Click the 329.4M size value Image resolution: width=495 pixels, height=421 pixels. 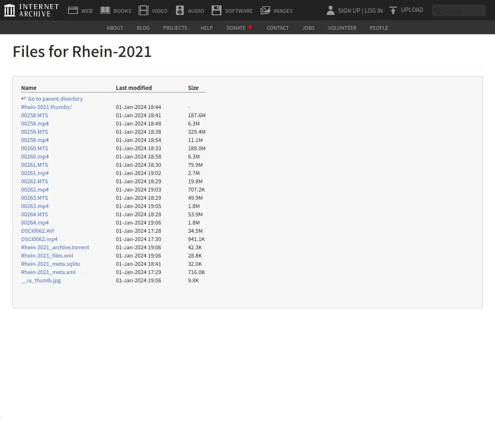pos(197,132)
